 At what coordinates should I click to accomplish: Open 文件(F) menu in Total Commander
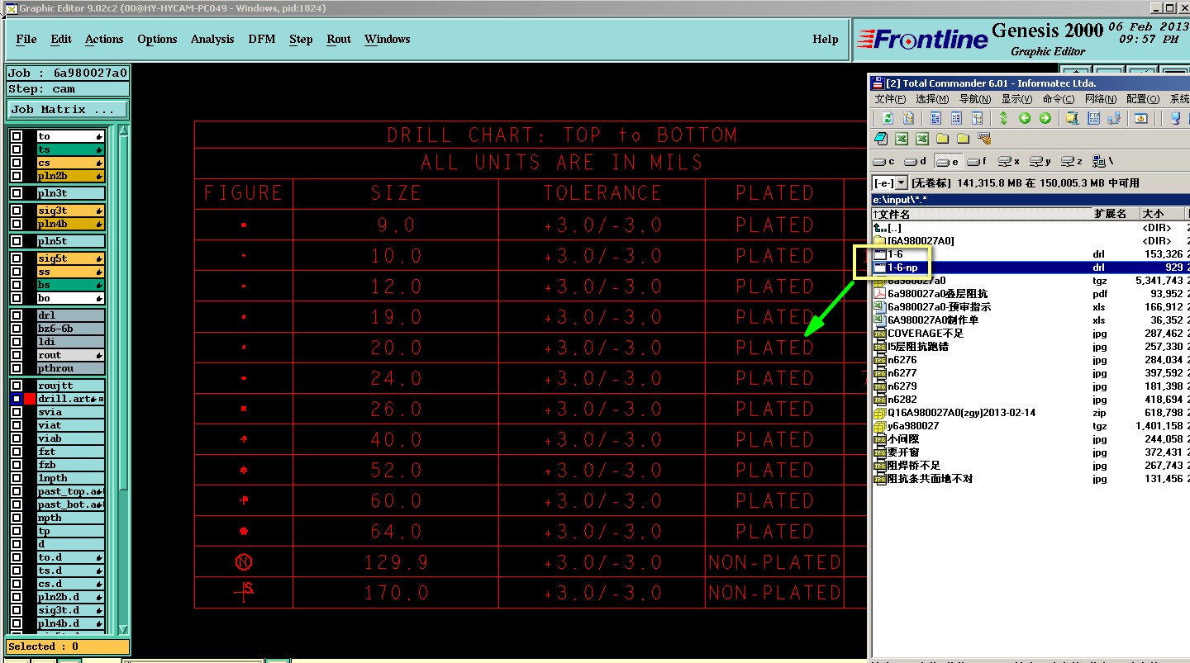(x=890, y=99)
